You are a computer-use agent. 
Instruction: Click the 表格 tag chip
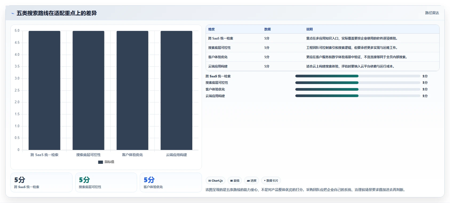[x=235, y=181]
